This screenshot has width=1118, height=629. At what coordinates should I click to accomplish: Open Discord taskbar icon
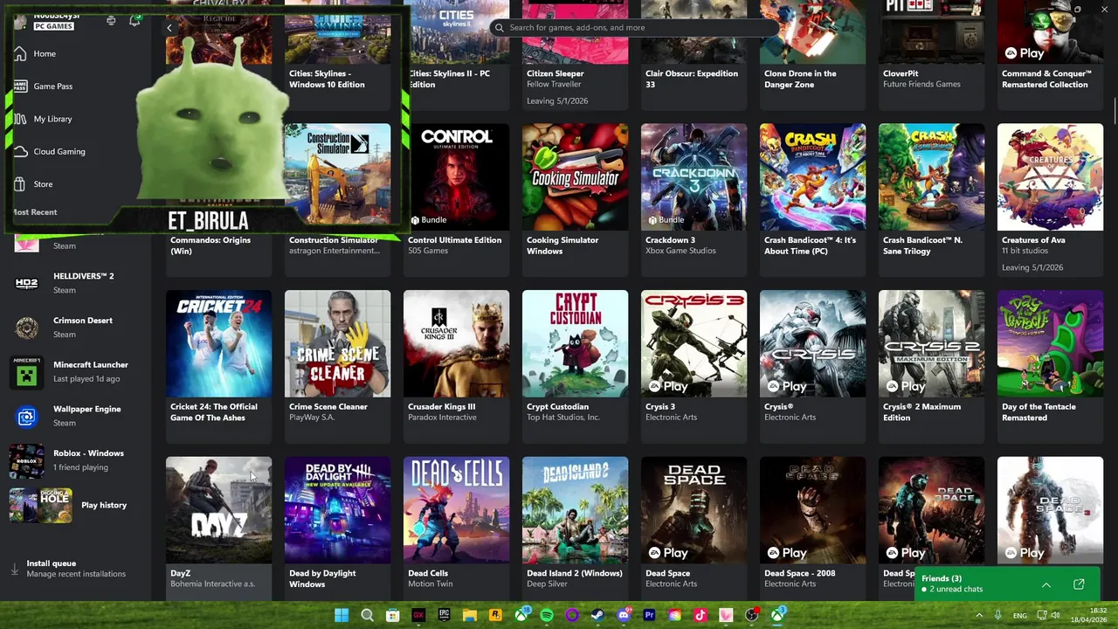coord(624,616)
